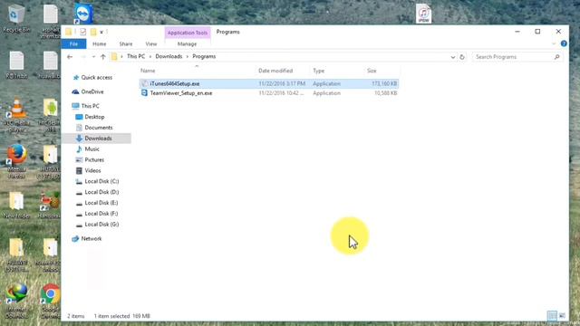Click Downloads in address breadcrumb
Image resolution: width=580 pixels, height=326 pixels.
point(169,56)
